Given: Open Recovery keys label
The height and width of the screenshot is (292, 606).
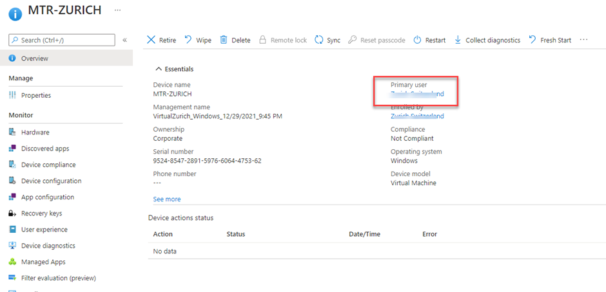Looking at the screenshot, I should pos(41,214).
